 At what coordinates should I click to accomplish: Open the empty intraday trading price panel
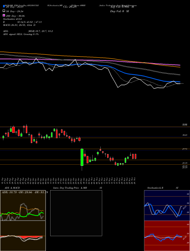pyautogui.click(x=76, y=213)
